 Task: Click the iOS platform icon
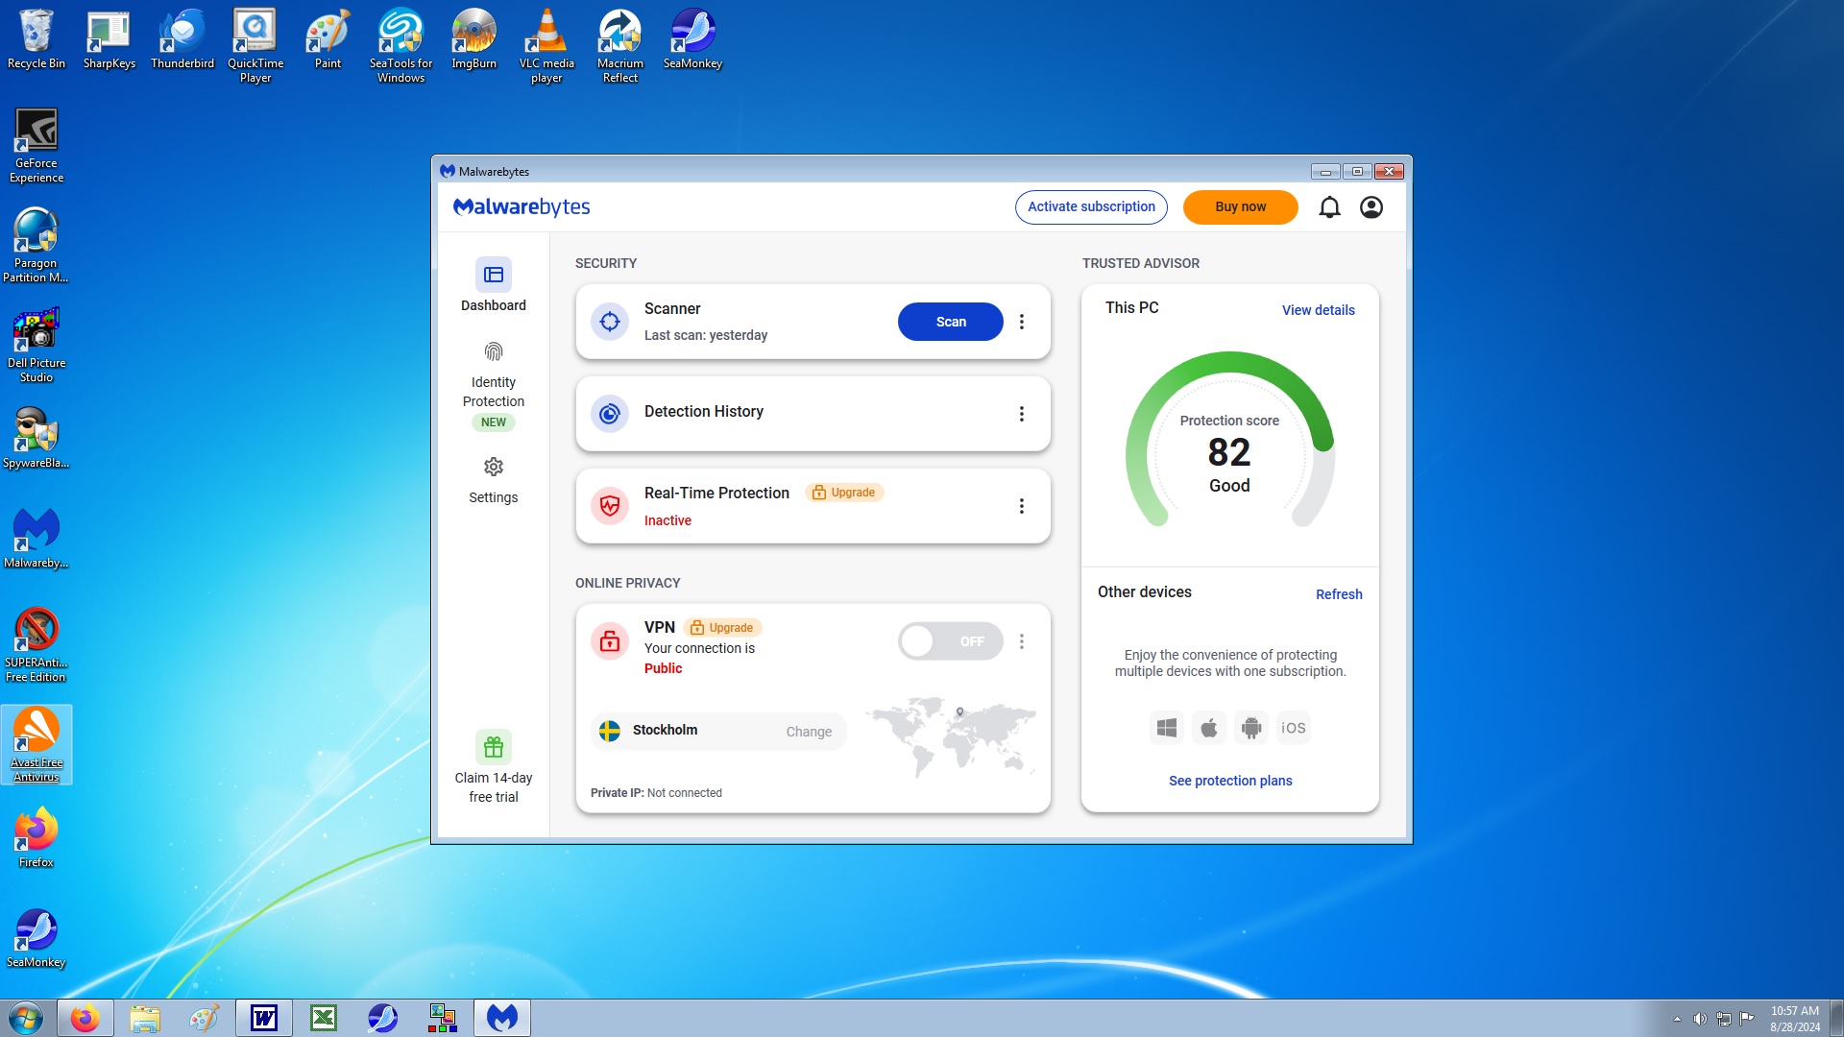[x=1294, y=728]
